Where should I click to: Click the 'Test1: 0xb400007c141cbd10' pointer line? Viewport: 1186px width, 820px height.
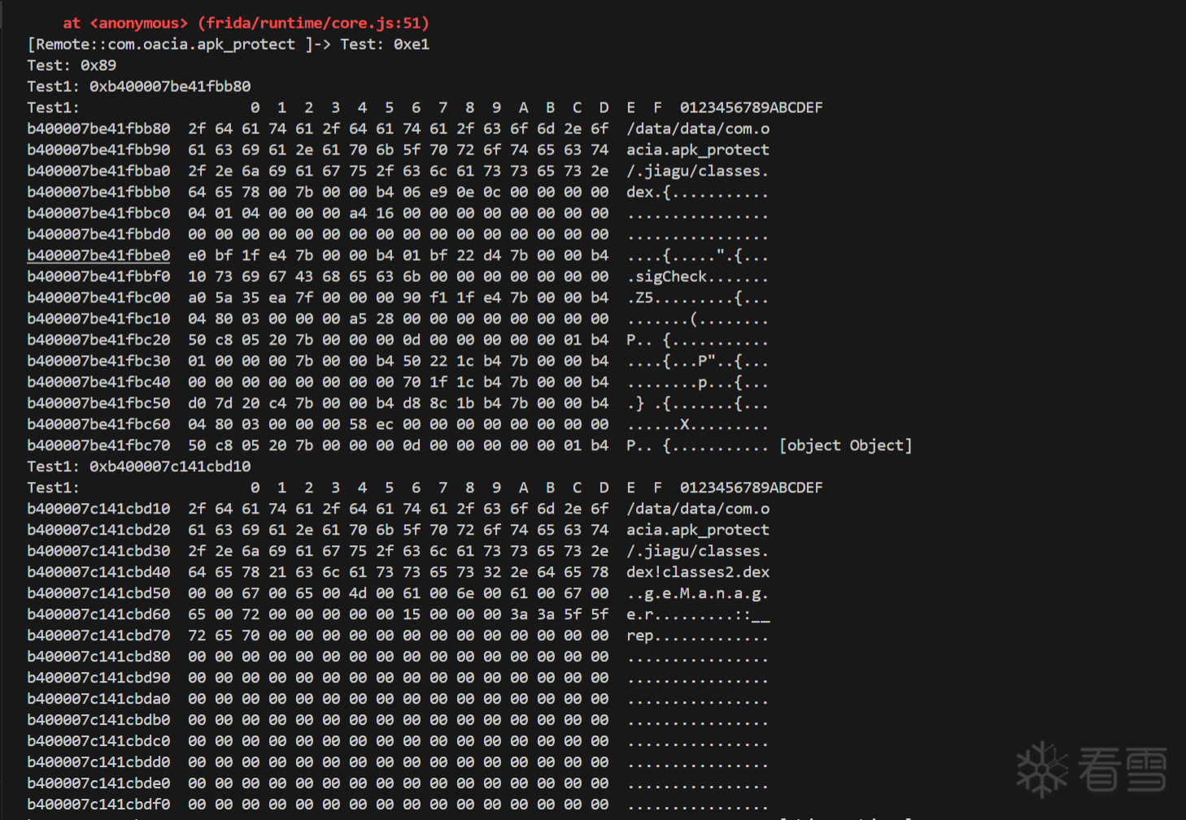click(138, 467)
